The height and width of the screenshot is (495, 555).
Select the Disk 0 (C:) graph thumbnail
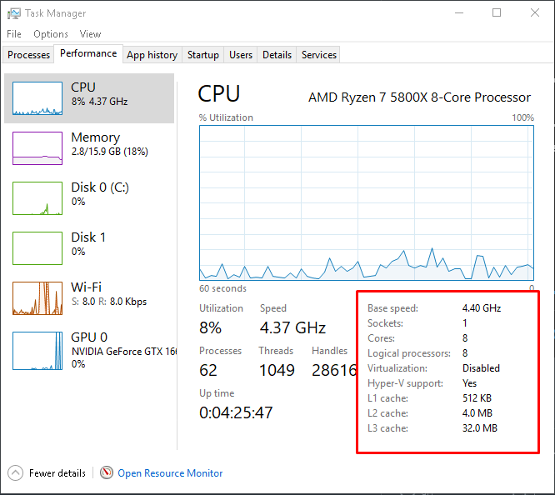click(37, 198)
